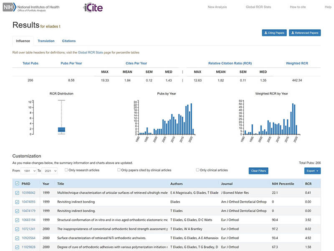Enable Only research articles filter
334x251 pixels.
pyautogui.click(x=67, y=170)
